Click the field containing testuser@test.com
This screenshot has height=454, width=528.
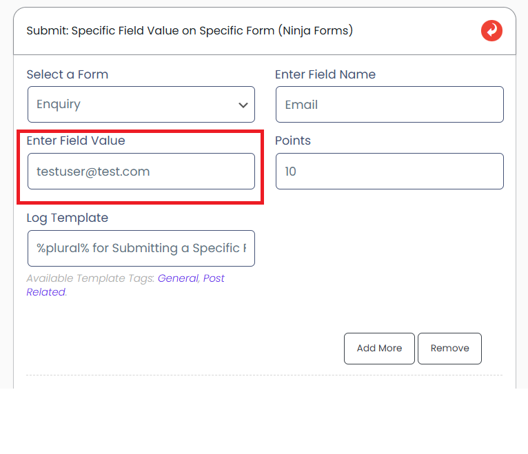pos(141,172)
